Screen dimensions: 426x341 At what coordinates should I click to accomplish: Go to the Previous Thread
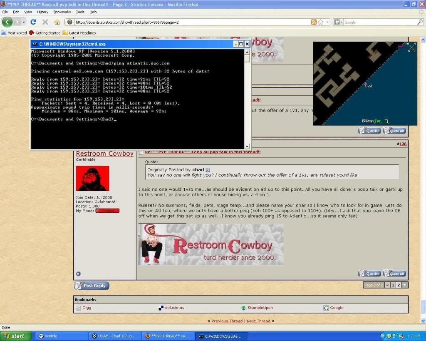pyautogui.click(x=227, y=321)
